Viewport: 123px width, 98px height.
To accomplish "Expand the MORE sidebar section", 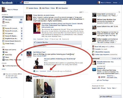I will 4,69.
